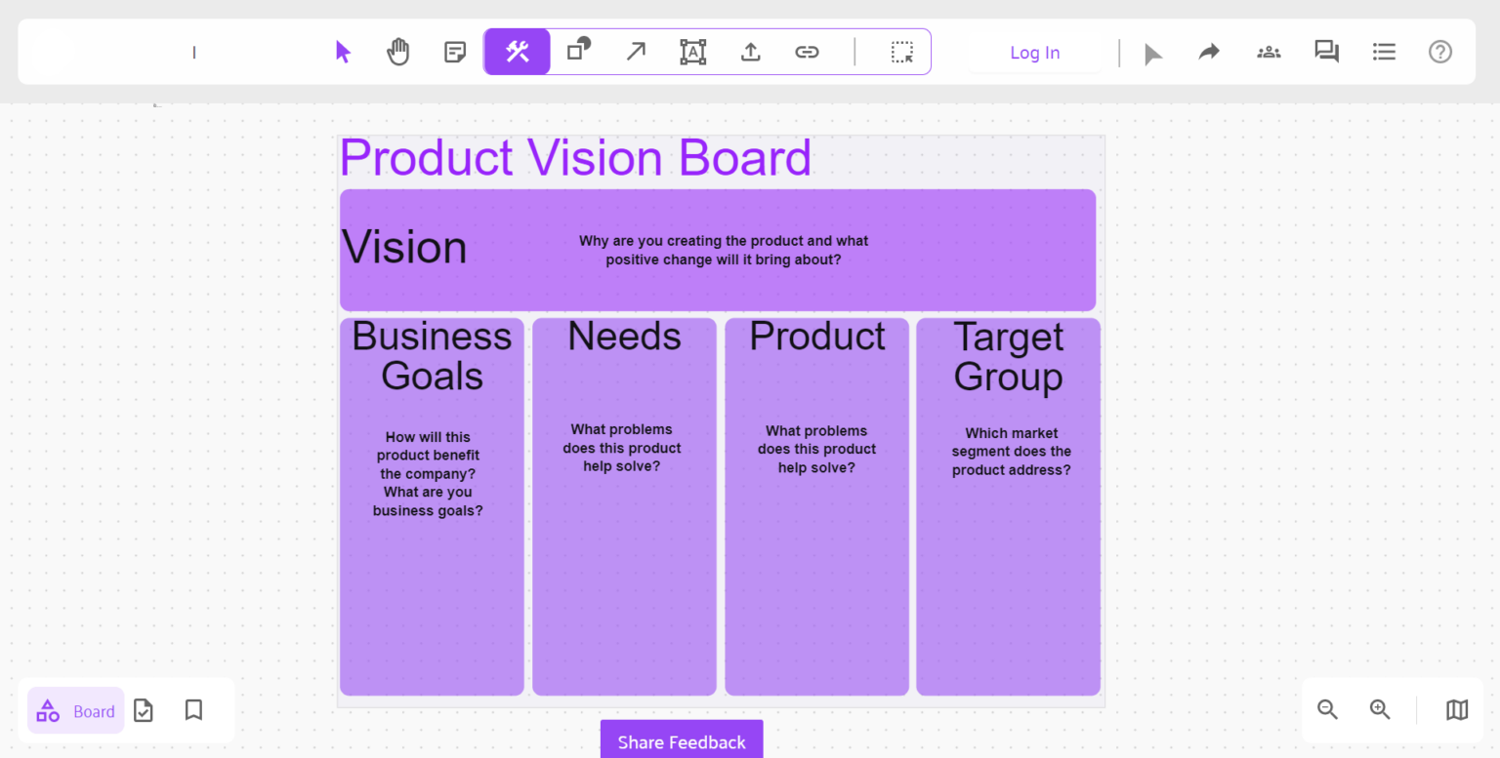This screenshot has height=758, width=1500.
Task: Insert a hyperlink with the link tool
Action: [x=807, y=52]
